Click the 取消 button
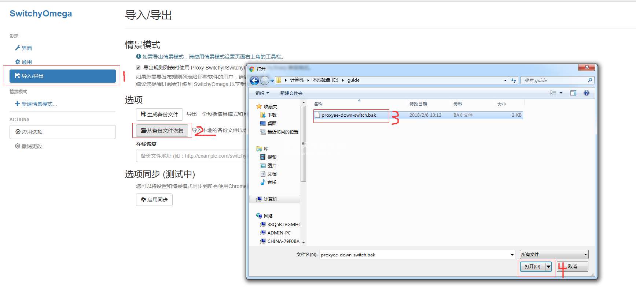Viewport: 636px width, 297px height. (573, 267)
